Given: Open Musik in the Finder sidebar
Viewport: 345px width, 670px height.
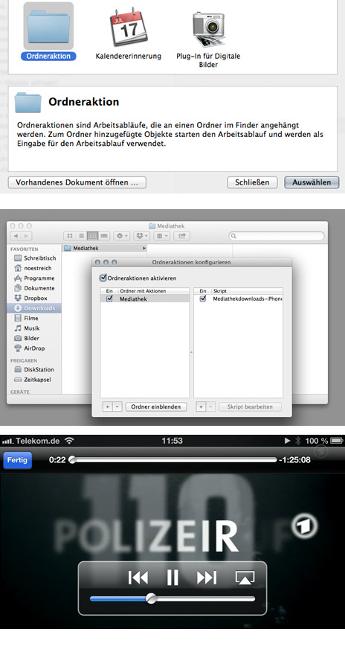Looking at the screenshot, I should (x=28, y=328).
